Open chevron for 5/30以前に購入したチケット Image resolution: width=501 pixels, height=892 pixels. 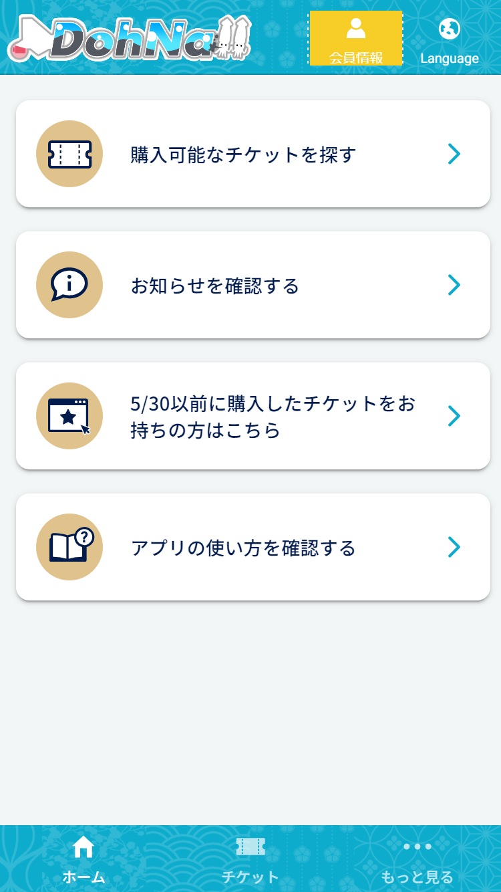coord(454,416)
